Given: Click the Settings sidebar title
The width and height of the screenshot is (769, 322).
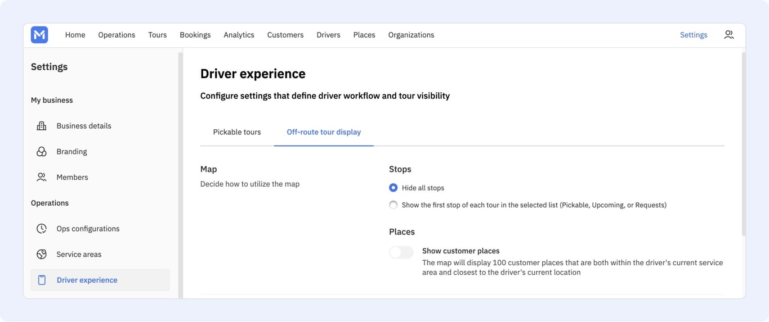Looking at the screenshot, I should point(49,67).
